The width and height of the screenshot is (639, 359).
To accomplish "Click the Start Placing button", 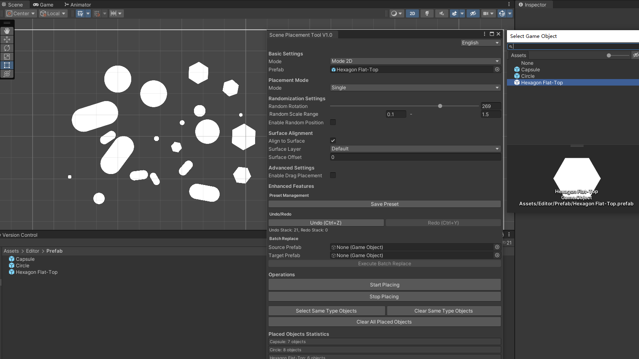I will point(384,285).
